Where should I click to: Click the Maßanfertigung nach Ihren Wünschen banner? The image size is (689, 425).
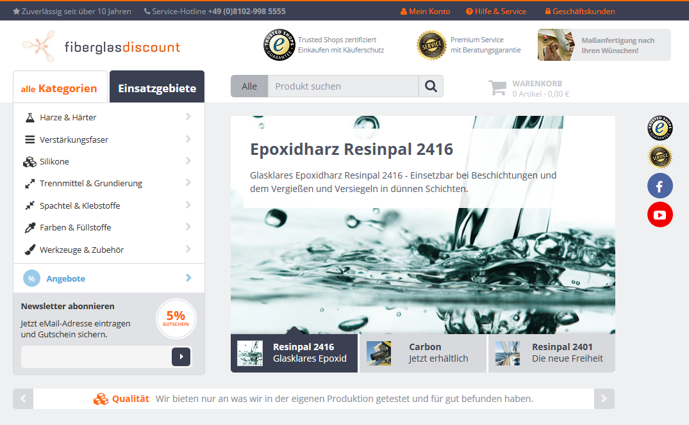604,45
